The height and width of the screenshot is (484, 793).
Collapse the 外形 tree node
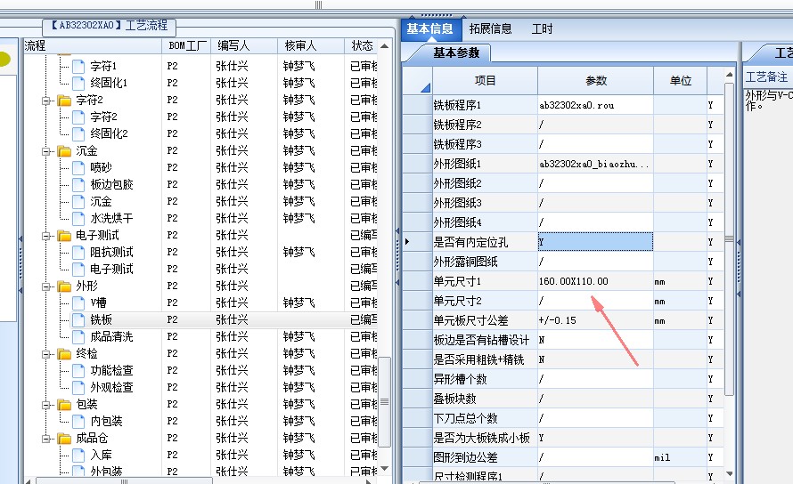46,286
